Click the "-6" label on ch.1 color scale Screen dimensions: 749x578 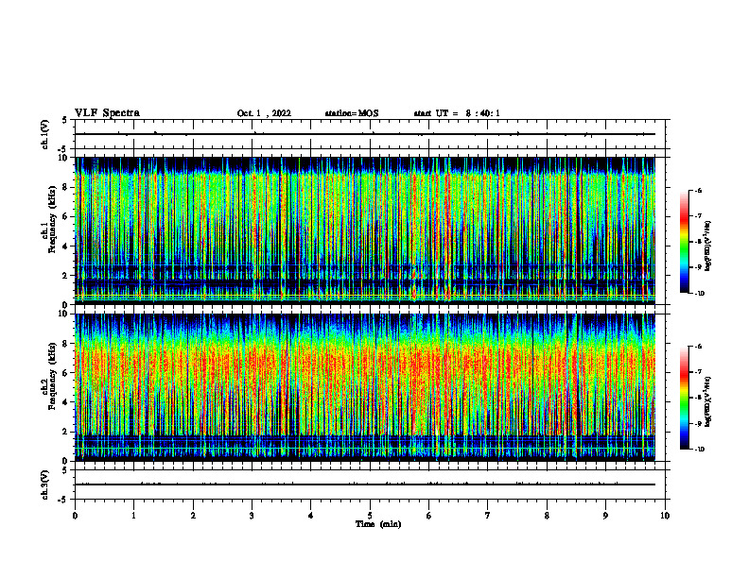click(x=698, y=191)
